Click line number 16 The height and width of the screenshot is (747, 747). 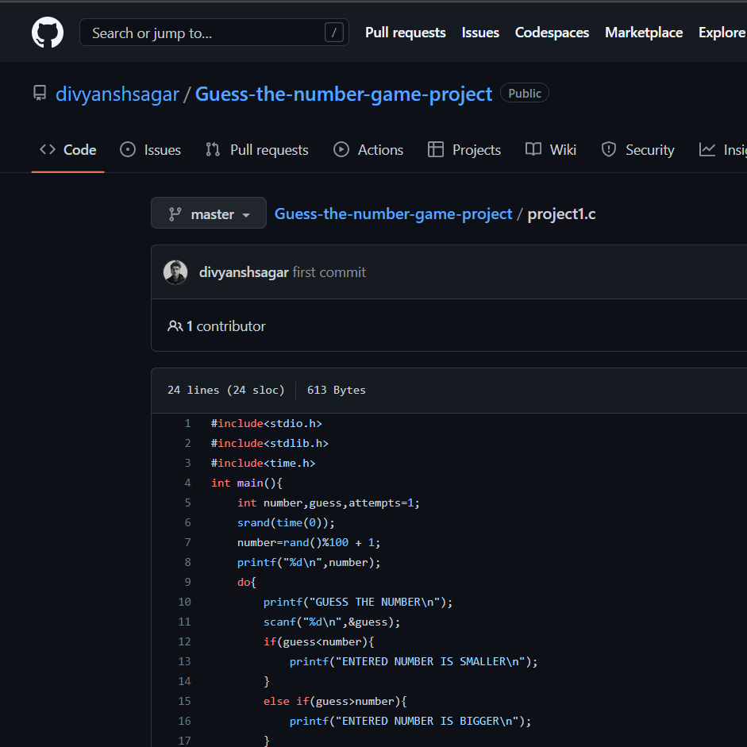point(184,721)
